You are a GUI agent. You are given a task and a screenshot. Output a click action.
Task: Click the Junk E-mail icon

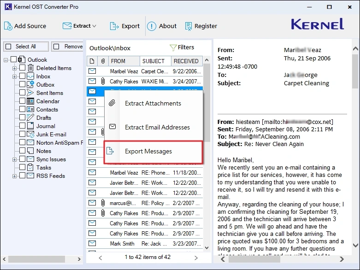30,134
